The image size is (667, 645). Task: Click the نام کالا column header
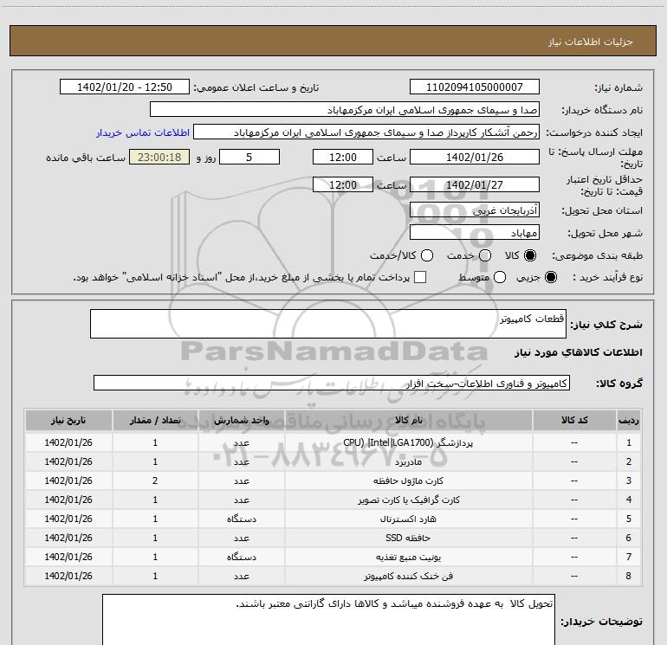tap(408, 420)
